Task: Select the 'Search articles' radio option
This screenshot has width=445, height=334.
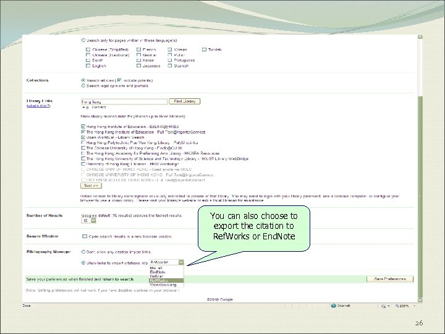Action: pyautogui.click(x=83, y=80)
